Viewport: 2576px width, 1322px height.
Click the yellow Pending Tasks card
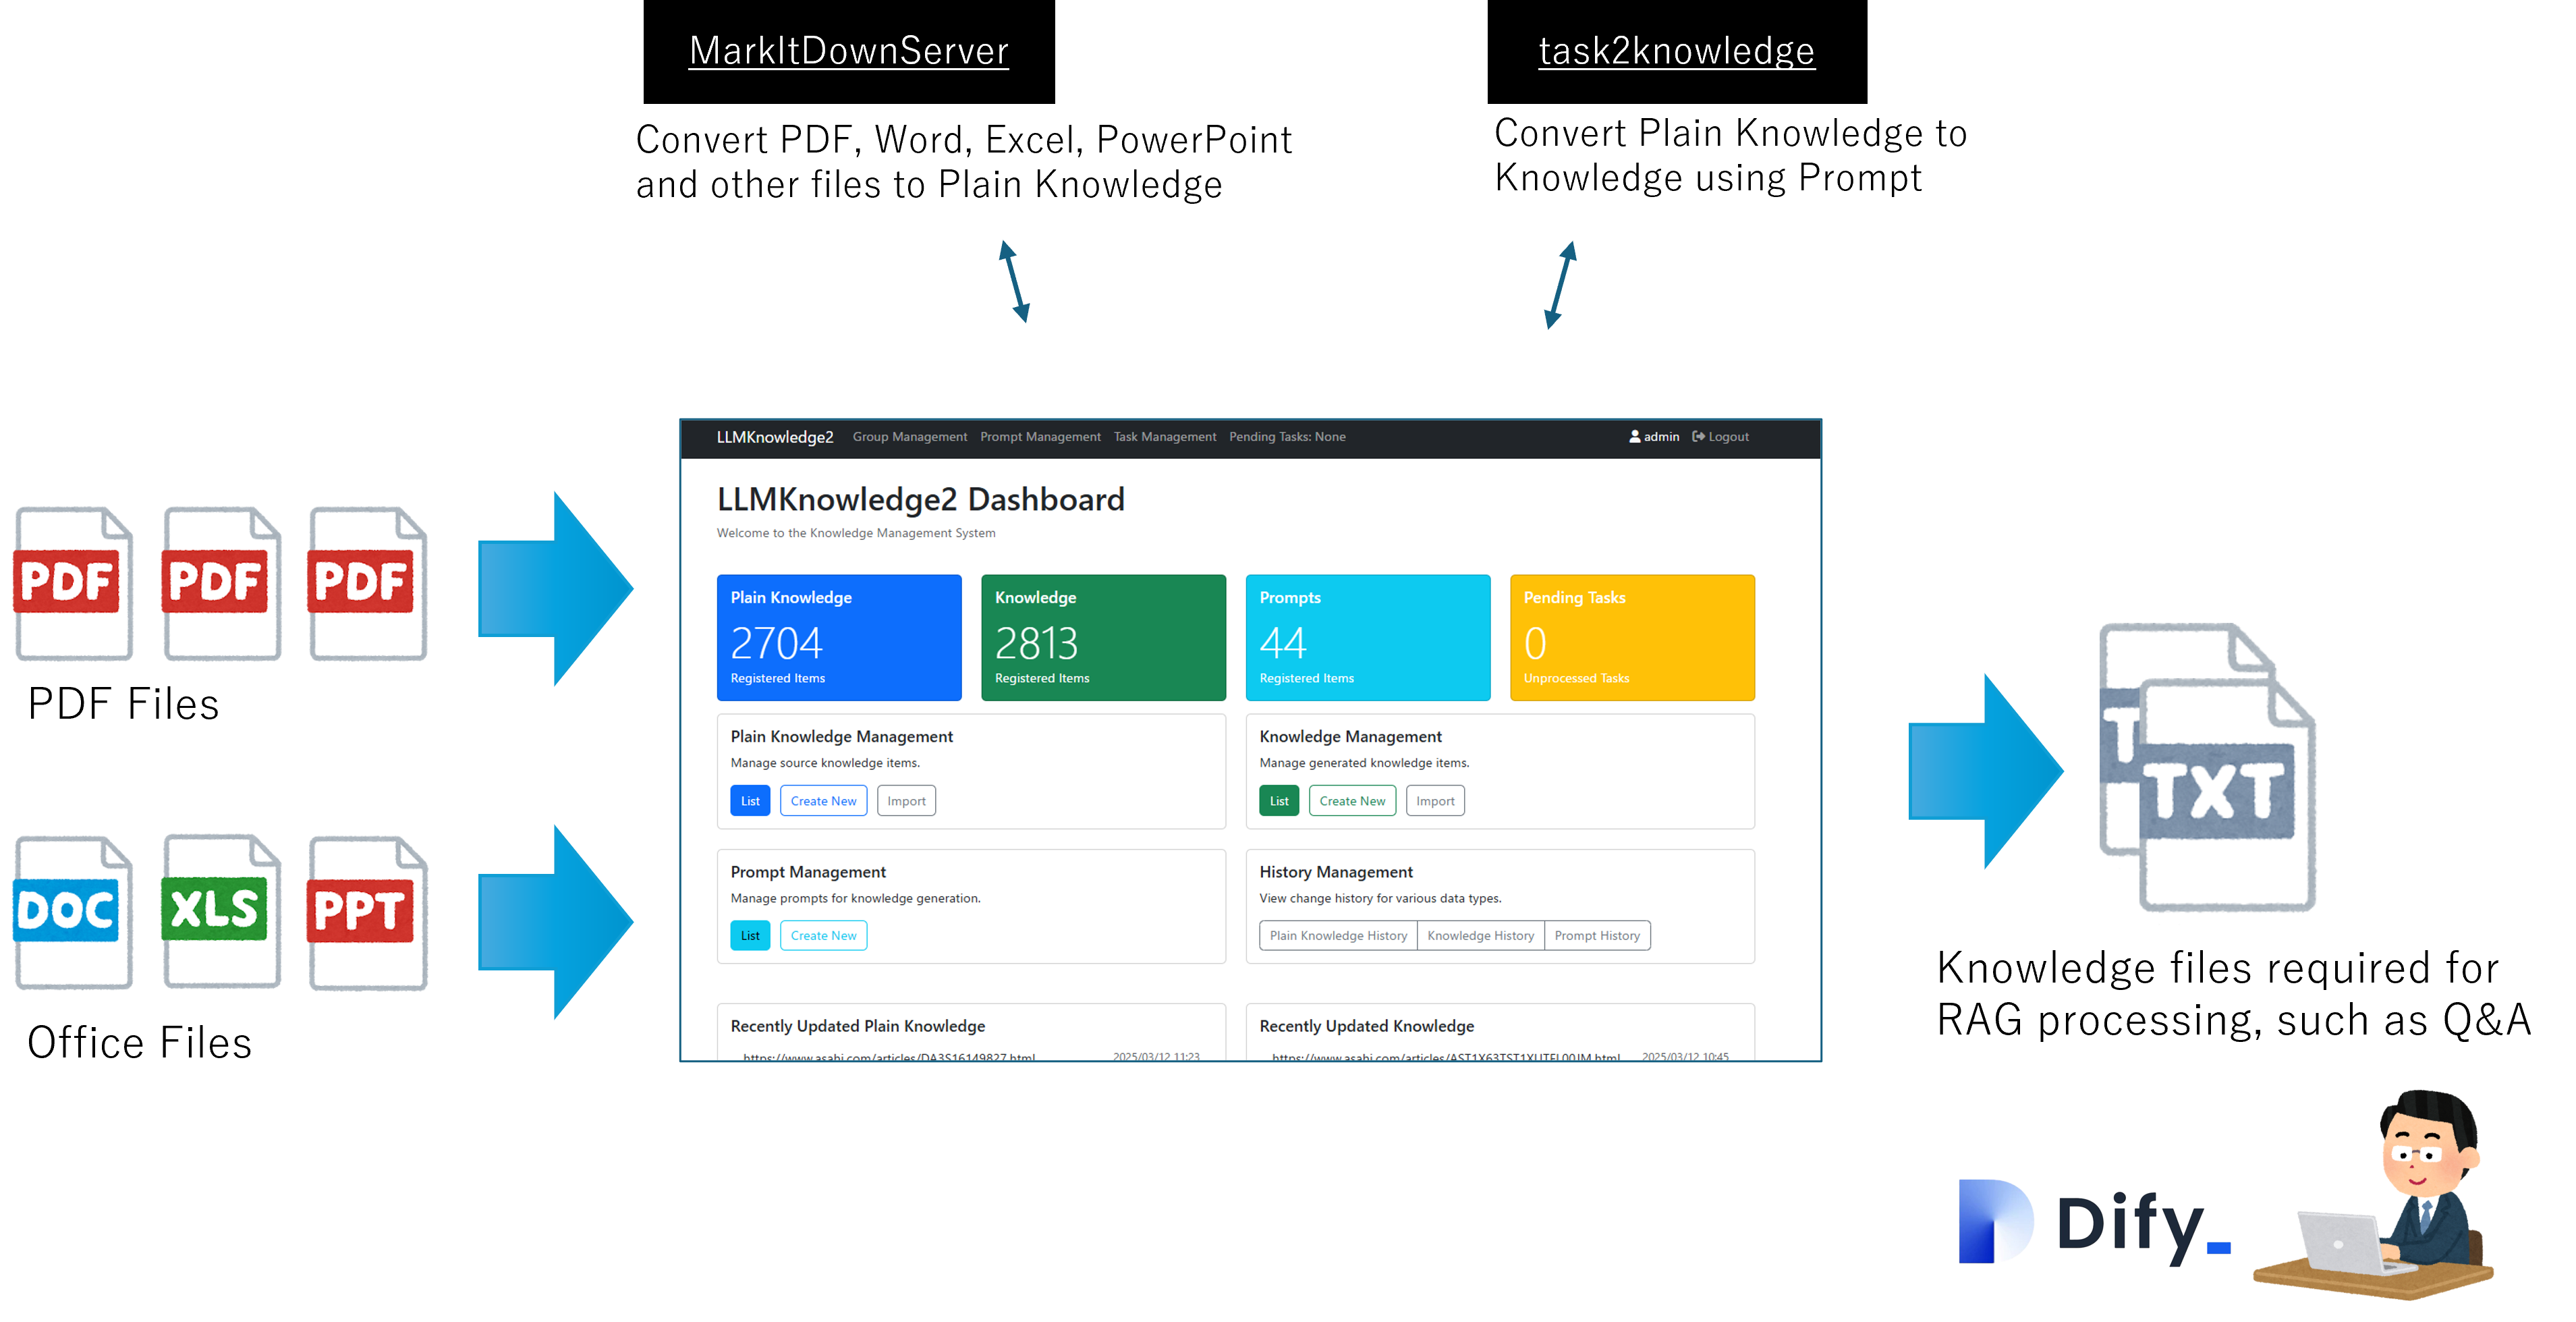(x=1632, y=637)
